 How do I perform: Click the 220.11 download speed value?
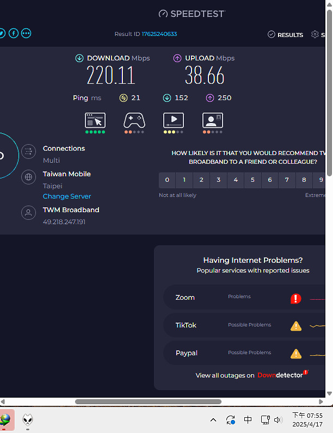pyautogui.click(x=110, y=76)
